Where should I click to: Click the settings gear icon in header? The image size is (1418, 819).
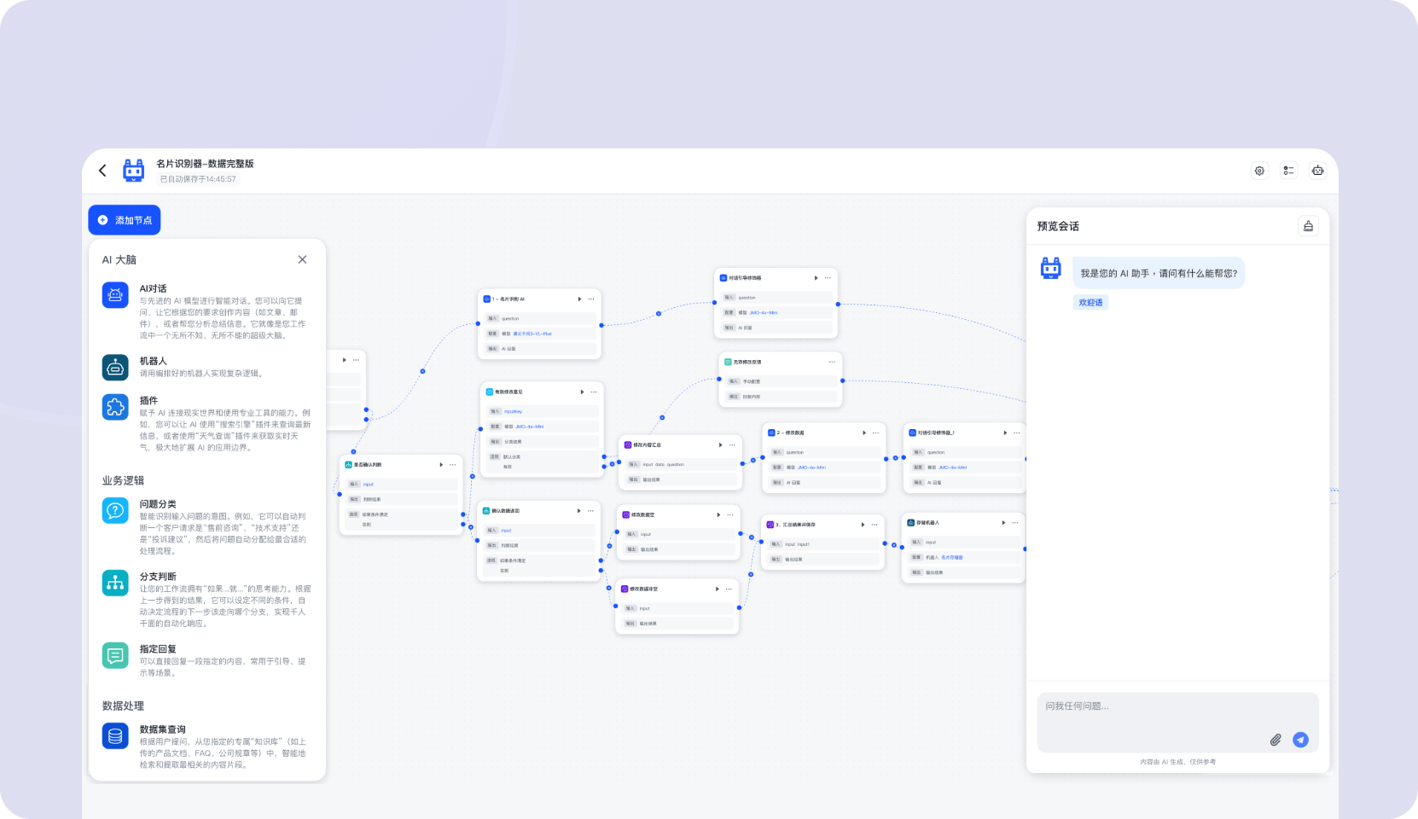pyautogui.click(x=1259, y=171)
